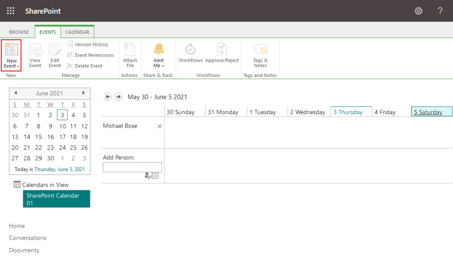Go to the next week with the forward arrow
This screenshot has width=453, height=257.
coord(118,97)
